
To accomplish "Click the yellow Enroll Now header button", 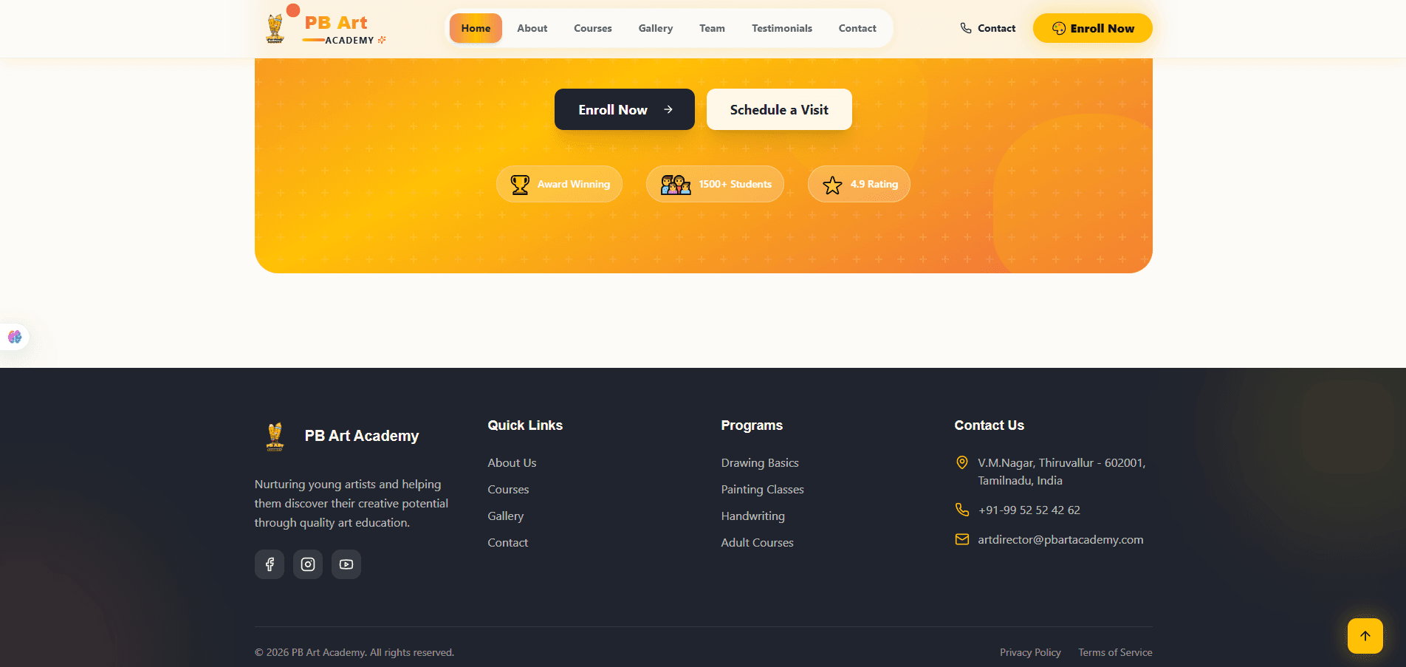I will (1093, 28).
